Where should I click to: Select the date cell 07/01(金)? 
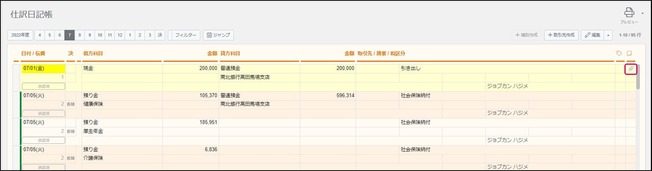(x=43, y=68)
